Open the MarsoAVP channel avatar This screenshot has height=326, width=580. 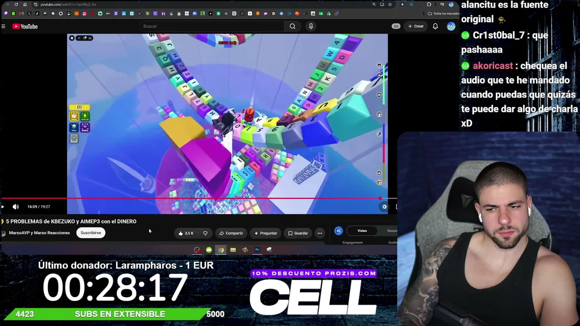coord(3,233)
